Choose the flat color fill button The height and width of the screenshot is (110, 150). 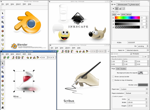pyautogui.click(x=117, y=9)
